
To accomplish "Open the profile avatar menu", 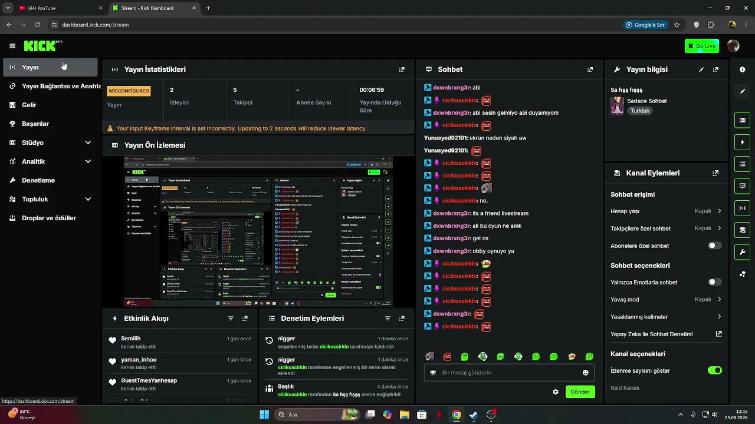I will point(733,46).
